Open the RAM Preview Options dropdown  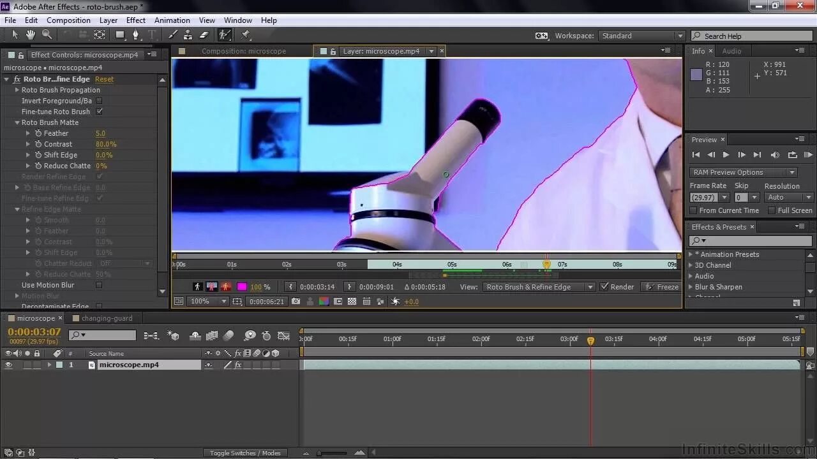[791, 171]
